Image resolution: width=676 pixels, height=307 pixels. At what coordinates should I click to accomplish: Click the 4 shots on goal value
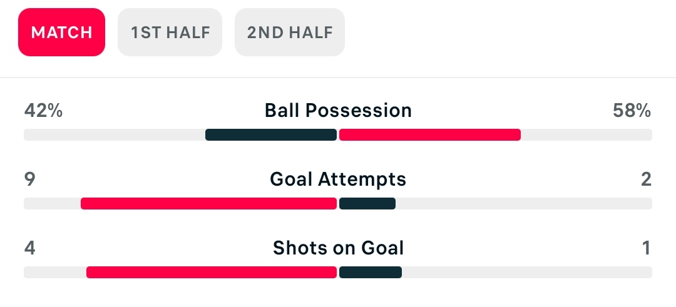[29, 248]
